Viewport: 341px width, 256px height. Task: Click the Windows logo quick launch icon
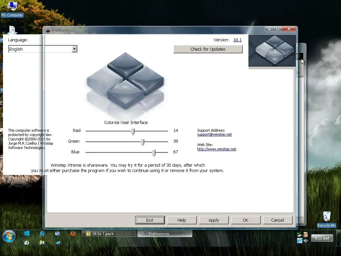27,233
